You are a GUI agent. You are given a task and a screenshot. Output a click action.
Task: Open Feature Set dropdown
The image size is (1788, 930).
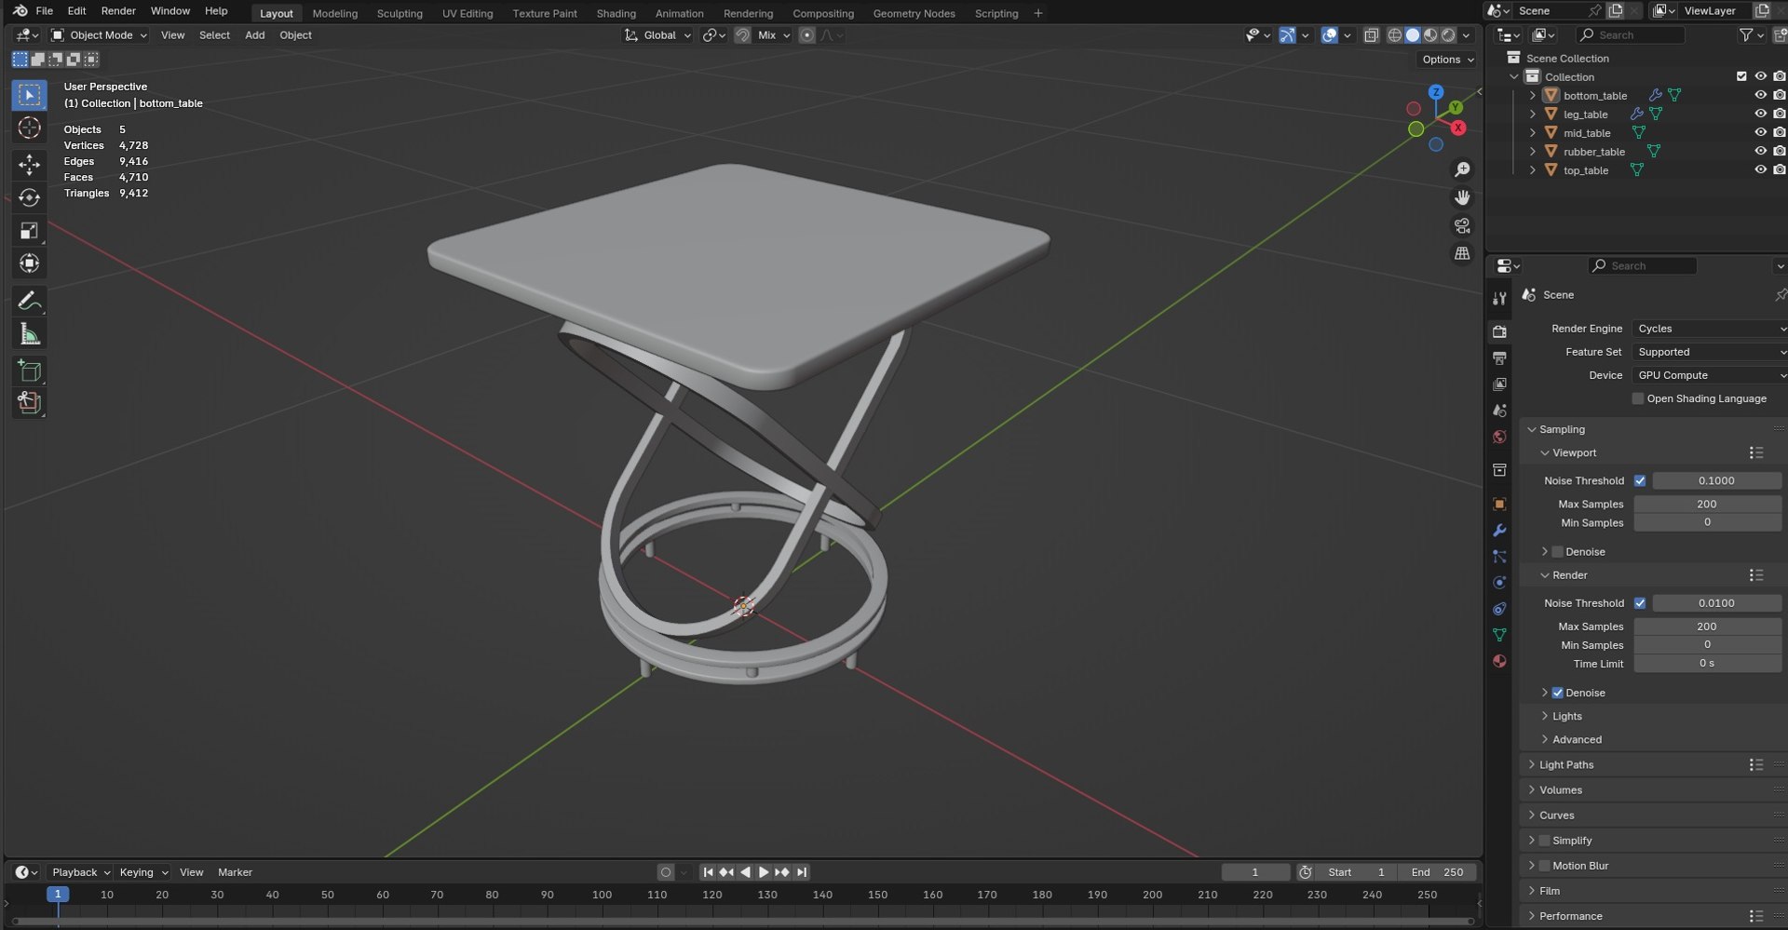point(1710,352)
